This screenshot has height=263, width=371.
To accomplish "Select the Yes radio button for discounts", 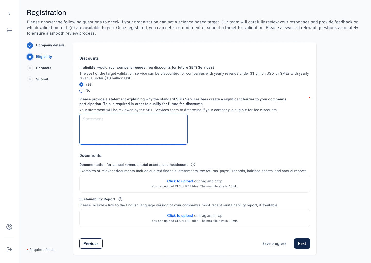I will (81, 84).
